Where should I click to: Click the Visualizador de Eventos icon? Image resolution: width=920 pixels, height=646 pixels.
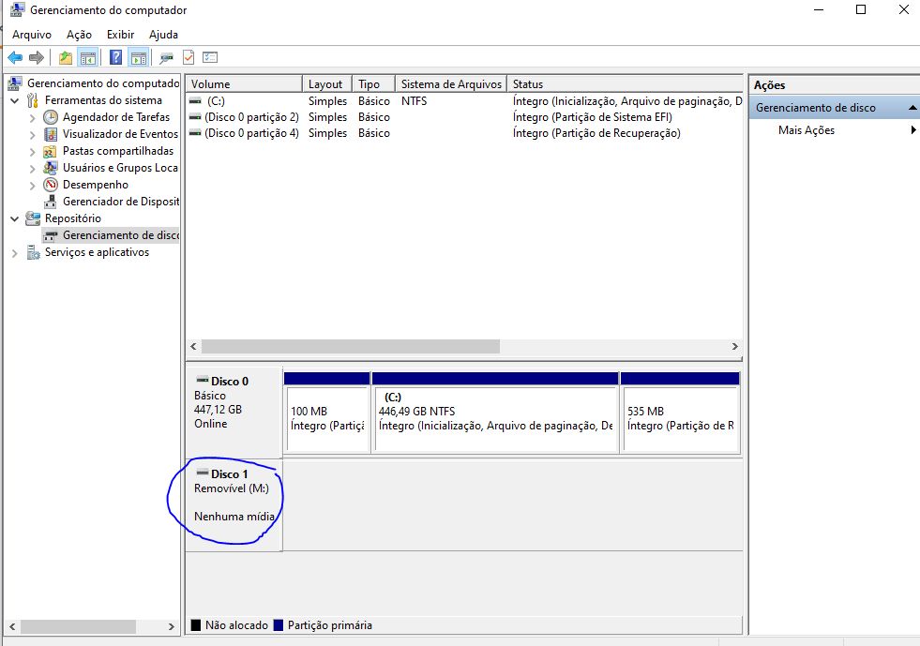(51, 134)
